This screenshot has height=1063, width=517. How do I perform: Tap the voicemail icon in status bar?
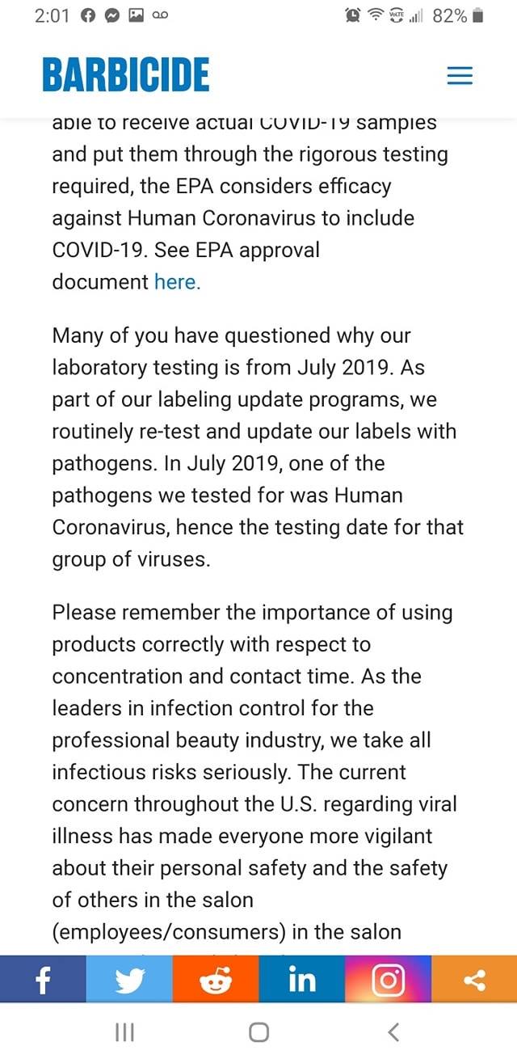coord(160,16)
